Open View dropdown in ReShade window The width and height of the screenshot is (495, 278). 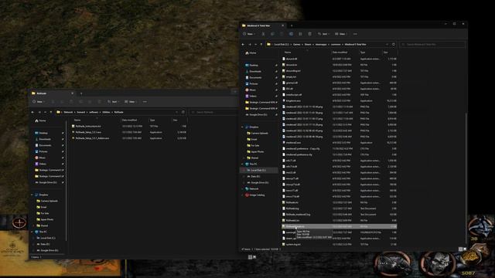[x=131, y=101]
